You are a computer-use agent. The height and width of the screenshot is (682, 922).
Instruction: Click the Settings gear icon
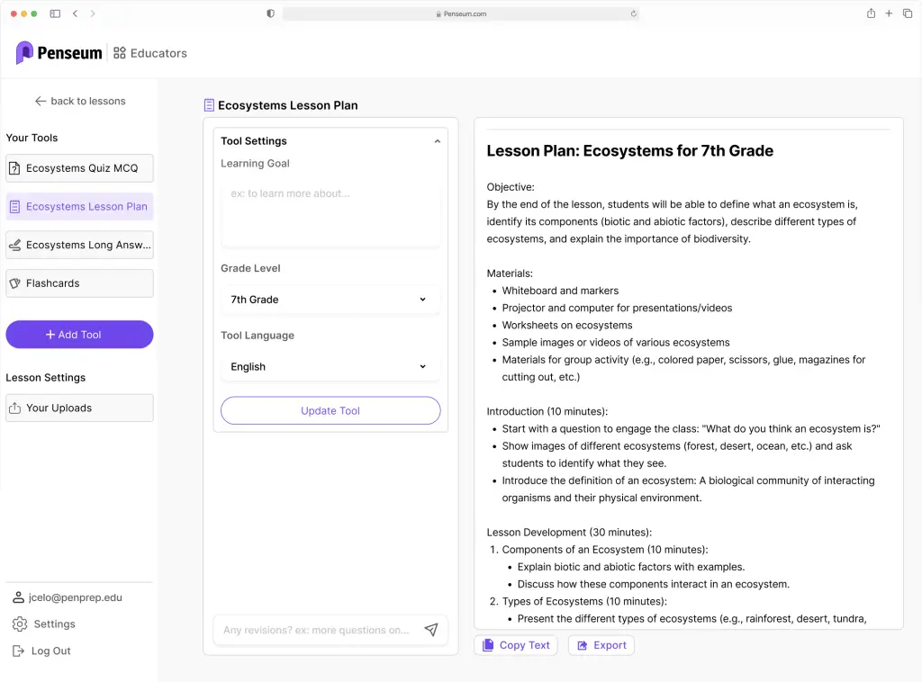[20, 624]
